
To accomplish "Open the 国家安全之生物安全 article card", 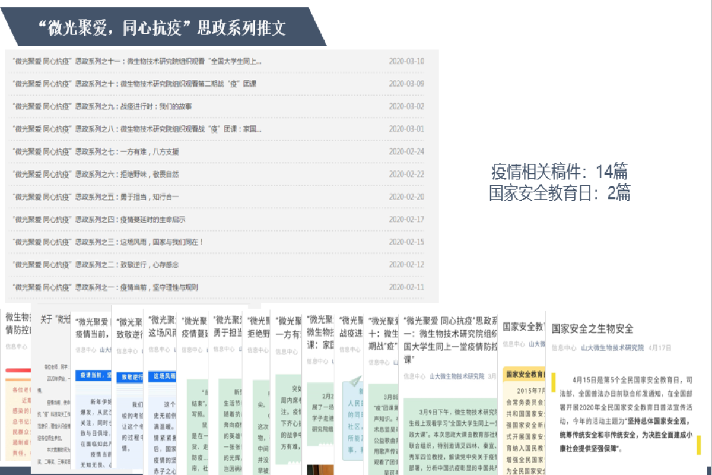I will pyautogui.click(x=628, y=392).
